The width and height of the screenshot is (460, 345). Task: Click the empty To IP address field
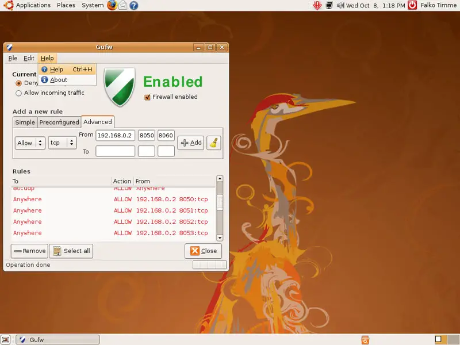(x=116, y=151)
